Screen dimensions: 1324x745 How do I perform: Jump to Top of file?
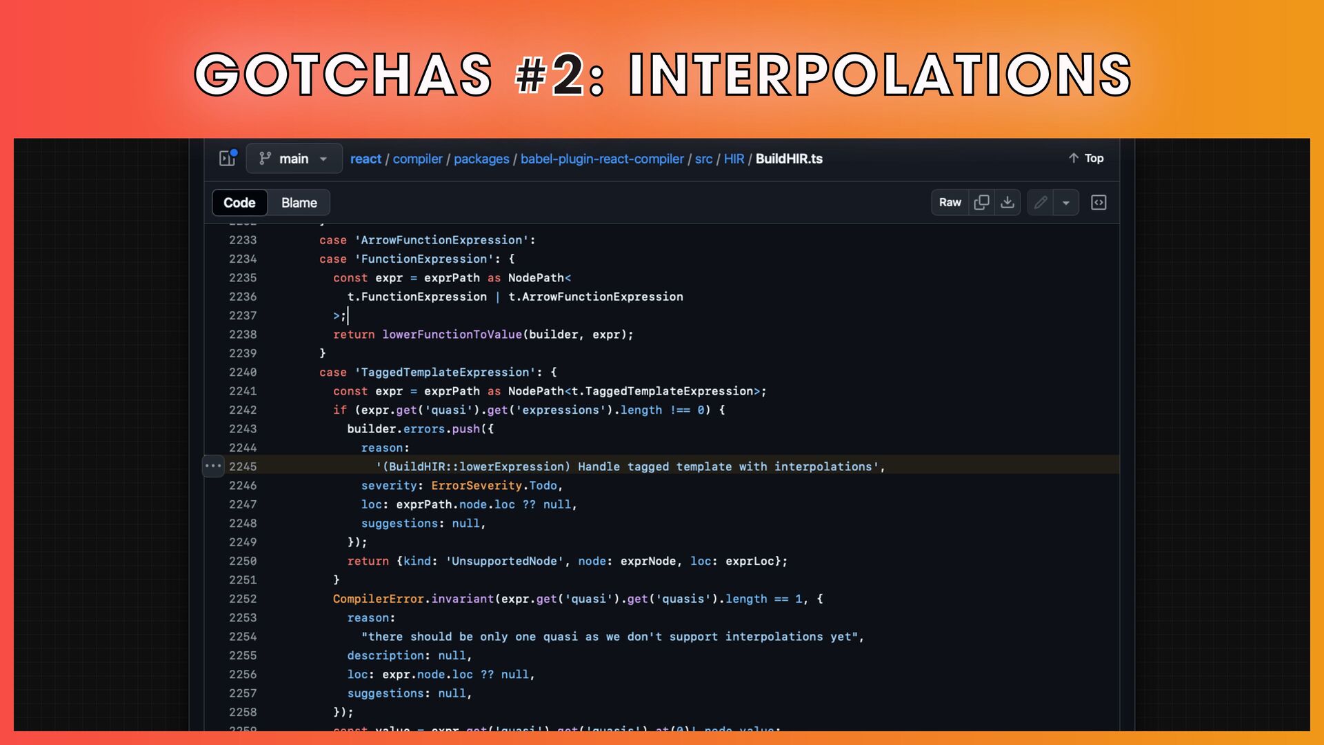coord(1086,158)
